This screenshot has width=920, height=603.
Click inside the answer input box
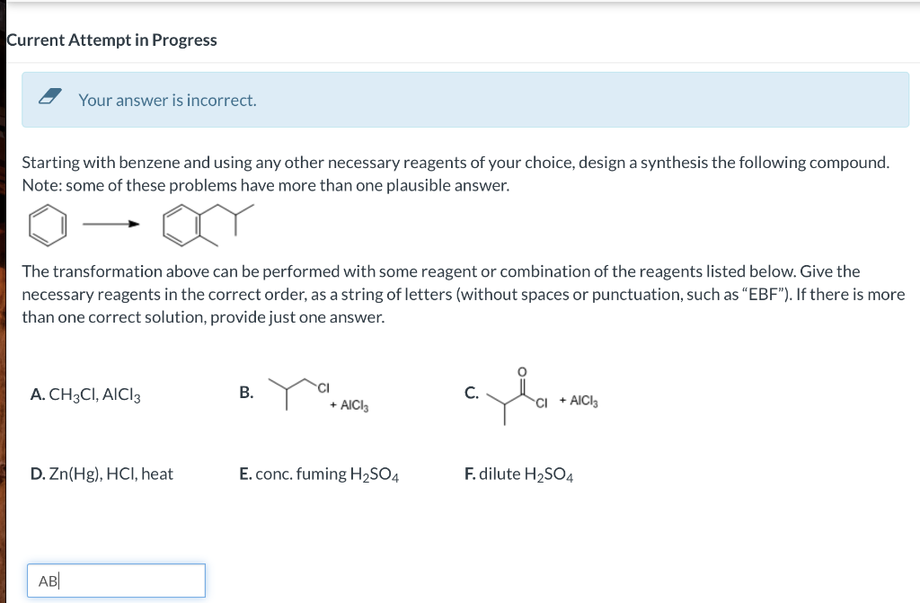tap(116, 581)
